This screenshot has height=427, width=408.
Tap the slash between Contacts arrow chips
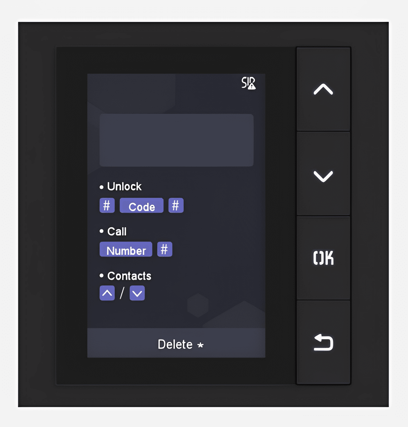coord(122,293)
